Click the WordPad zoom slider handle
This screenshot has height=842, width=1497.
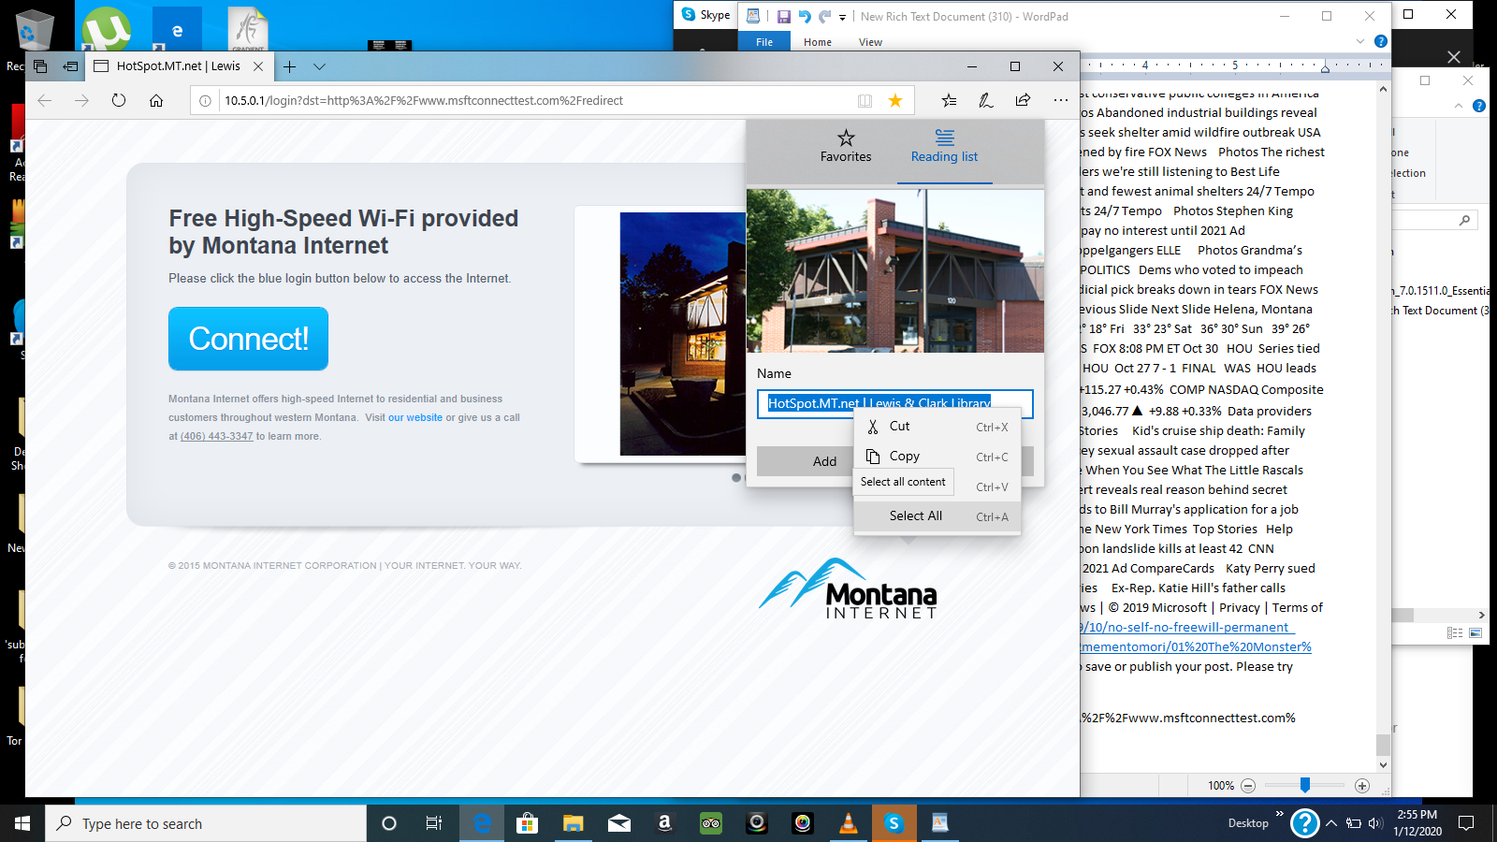pyautogui.click(x=1304, y=786)
